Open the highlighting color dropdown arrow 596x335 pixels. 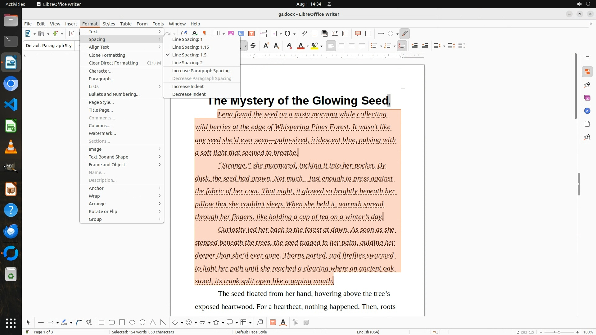point(321,46)
